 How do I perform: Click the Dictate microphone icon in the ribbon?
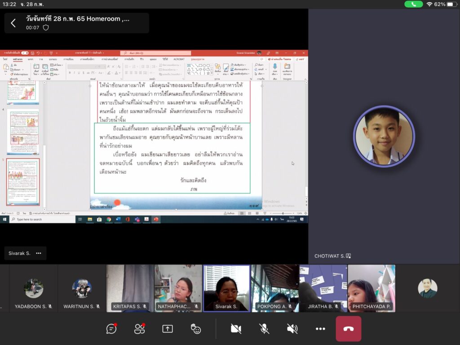275,67
